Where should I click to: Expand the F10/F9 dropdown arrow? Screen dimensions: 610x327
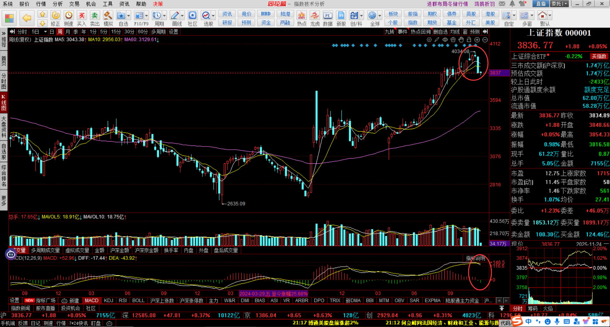tap(147, 15)
